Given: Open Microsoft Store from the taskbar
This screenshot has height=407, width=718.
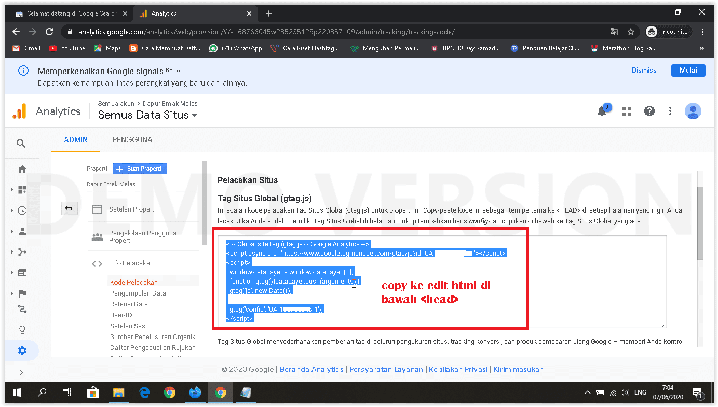Looking at the screenshot, I should (93, 392).
